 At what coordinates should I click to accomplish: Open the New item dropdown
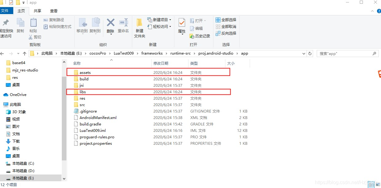[159, 20]
